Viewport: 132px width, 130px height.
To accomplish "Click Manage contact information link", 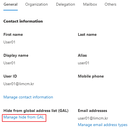I will [28, 97].
